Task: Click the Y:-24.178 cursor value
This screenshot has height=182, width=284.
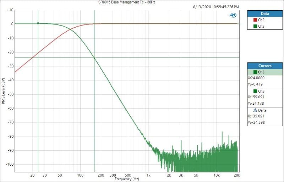Action: (255, 103)
